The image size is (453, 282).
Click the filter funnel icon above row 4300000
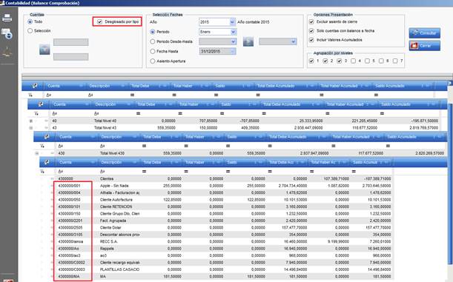coord(42,171)
